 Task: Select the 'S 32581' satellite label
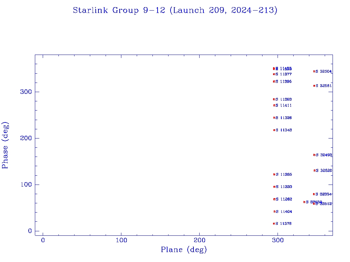[324, 86]
